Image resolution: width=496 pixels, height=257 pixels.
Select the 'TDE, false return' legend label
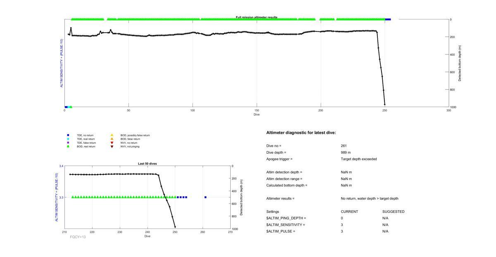[x=86, y=143]
